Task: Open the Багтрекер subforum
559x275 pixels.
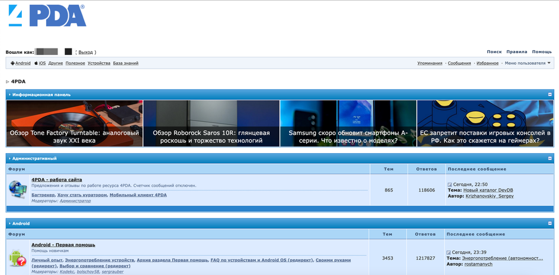Action: coord(43,195)
